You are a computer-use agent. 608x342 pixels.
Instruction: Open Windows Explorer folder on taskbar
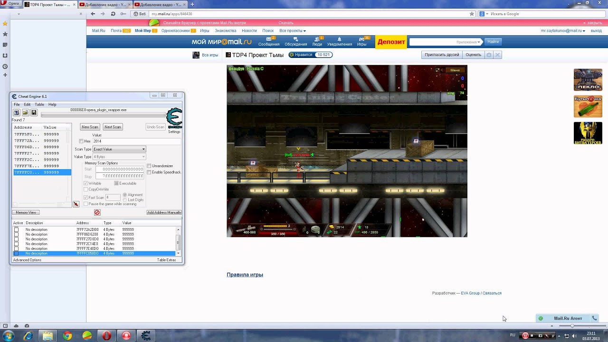(47, 336)
